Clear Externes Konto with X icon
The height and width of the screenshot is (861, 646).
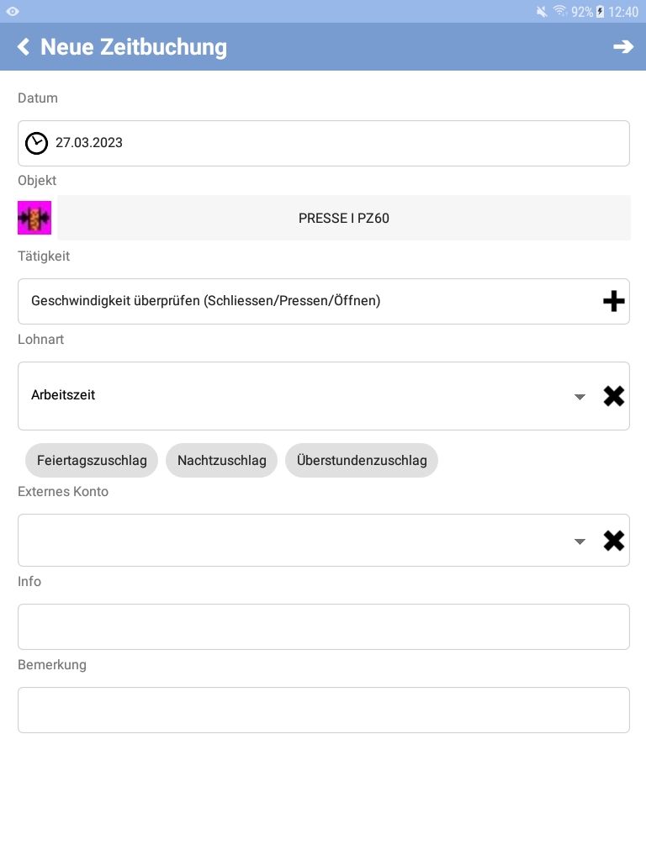pyautogui.click(x=613, y=541)
